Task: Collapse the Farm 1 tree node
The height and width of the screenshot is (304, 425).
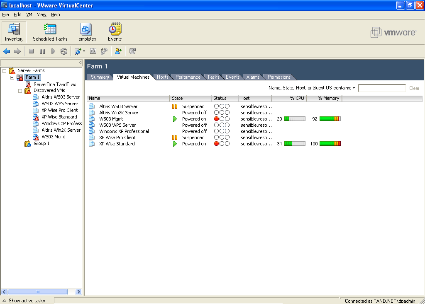Action: 12,77
